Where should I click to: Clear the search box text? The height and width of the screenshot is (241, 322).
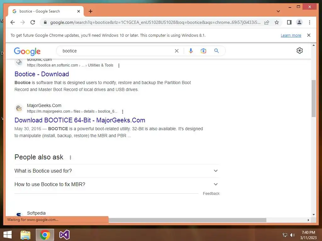tap(177, 51)
